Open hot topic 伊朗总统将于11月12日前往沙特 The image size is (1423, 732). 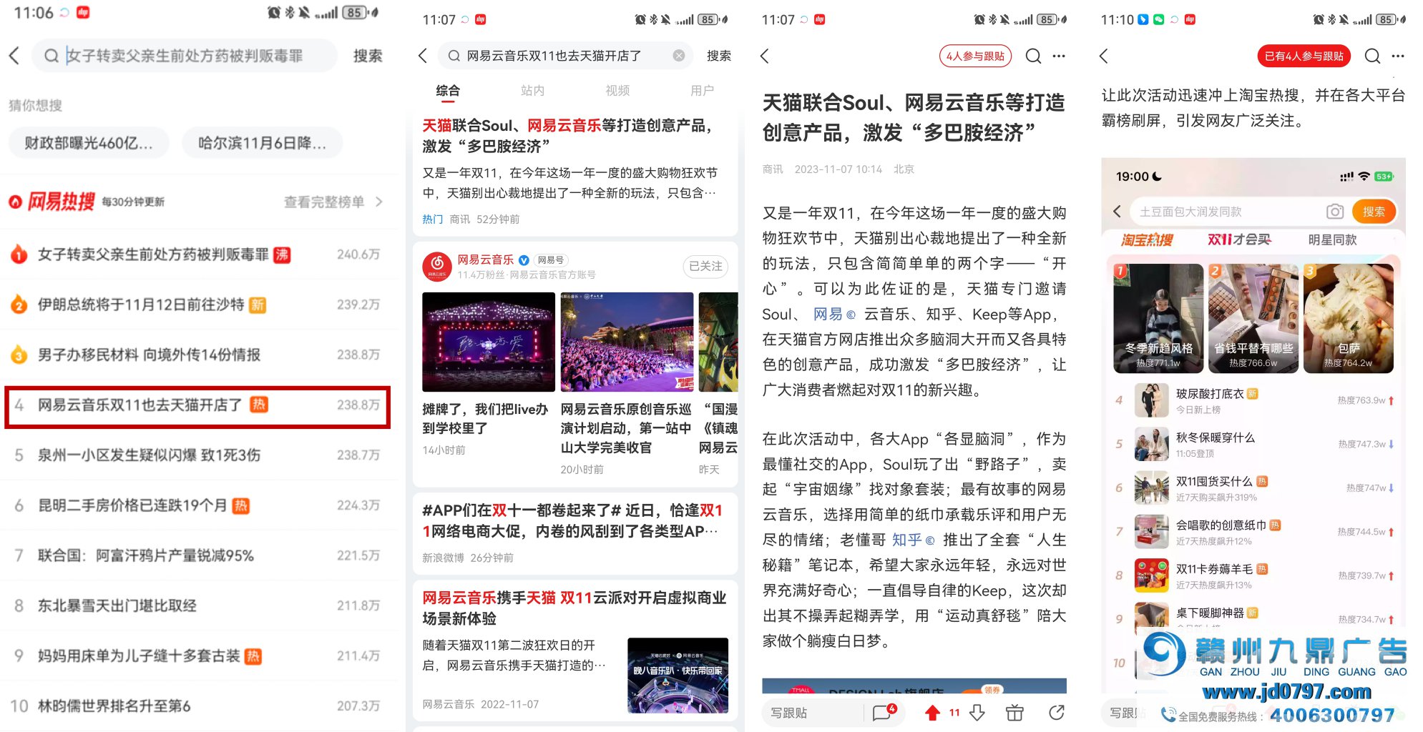tap(197, 305)
